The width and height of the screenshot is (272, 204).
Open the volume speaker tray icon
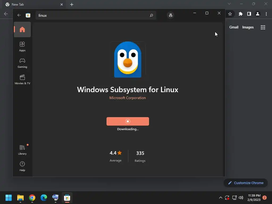[241, 198]
